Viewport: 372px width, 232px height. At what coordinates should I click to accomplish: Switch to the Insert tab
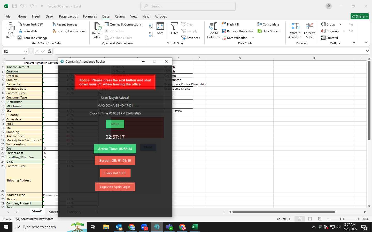point(36,16)
